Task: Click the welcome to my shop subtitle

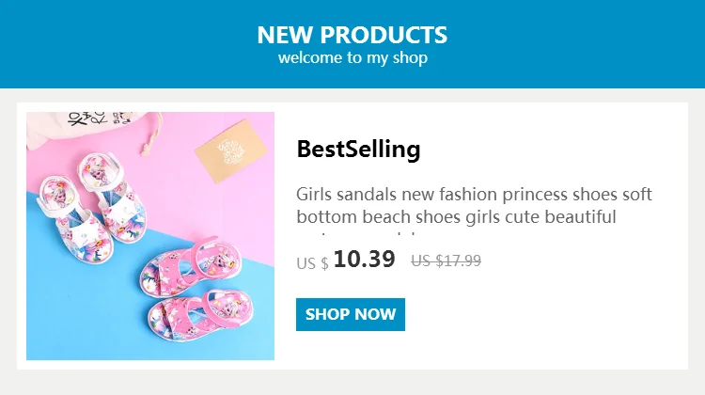Action: (352, 58)
